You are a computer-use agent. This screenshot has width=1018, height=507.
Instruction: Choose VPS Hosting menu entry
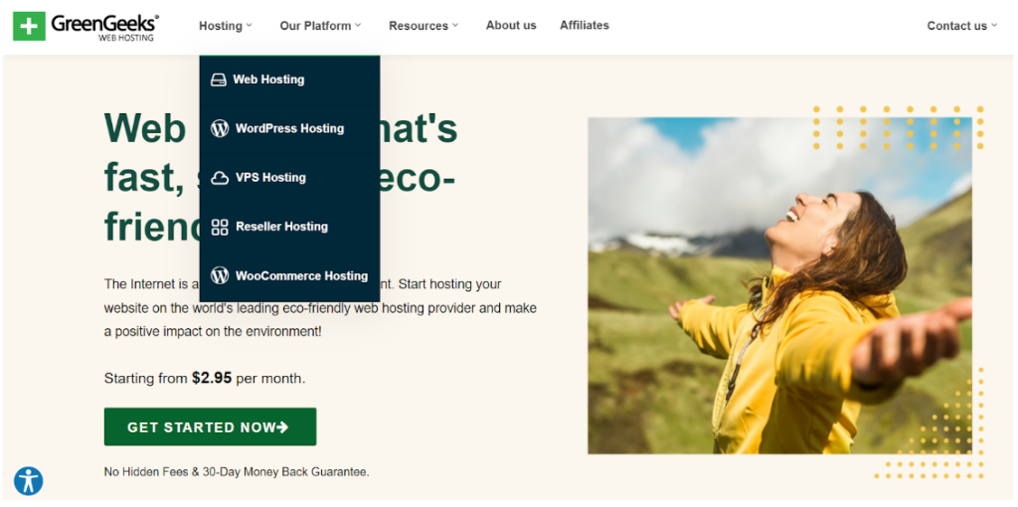[x=270, y=178]
